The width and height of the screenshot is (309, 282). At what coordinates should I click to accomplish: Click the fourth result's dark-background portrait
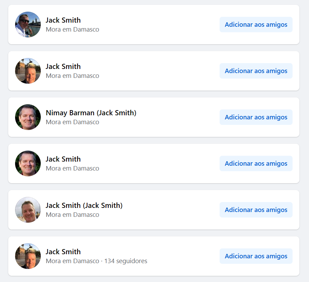28,164
